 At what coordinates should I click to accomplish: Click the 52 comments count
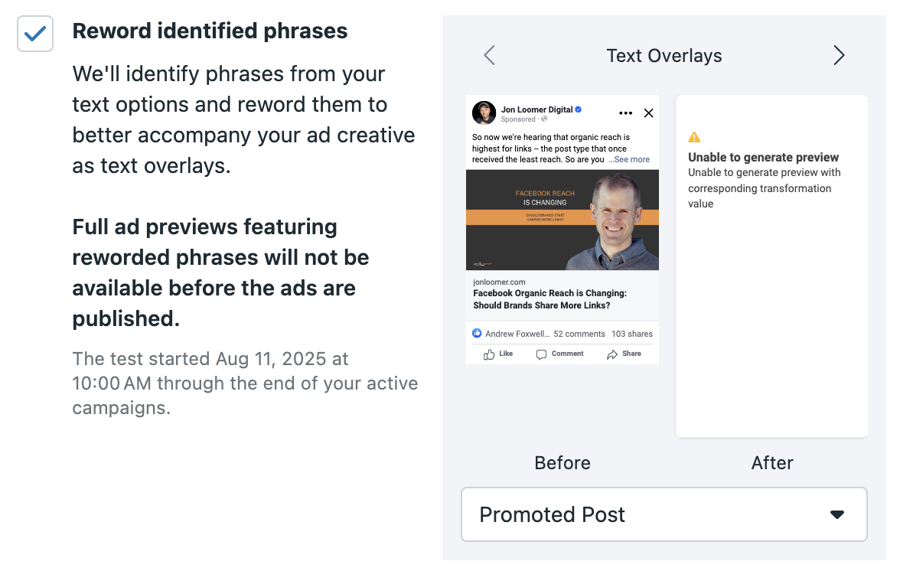(579, 334)
